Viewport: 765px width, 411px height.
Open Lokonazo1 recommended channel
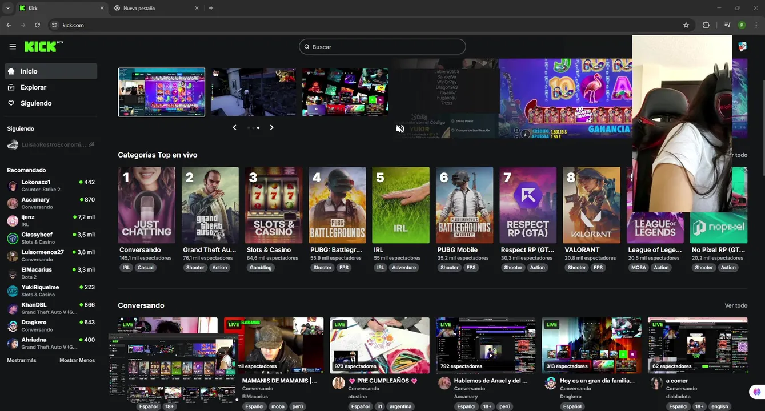click(51, 186)
